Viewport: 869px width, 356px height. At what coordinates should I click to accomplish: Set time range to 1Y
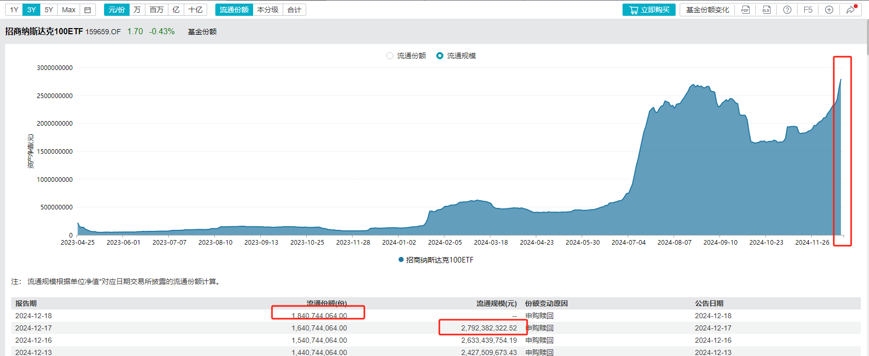tap(14, 10)
